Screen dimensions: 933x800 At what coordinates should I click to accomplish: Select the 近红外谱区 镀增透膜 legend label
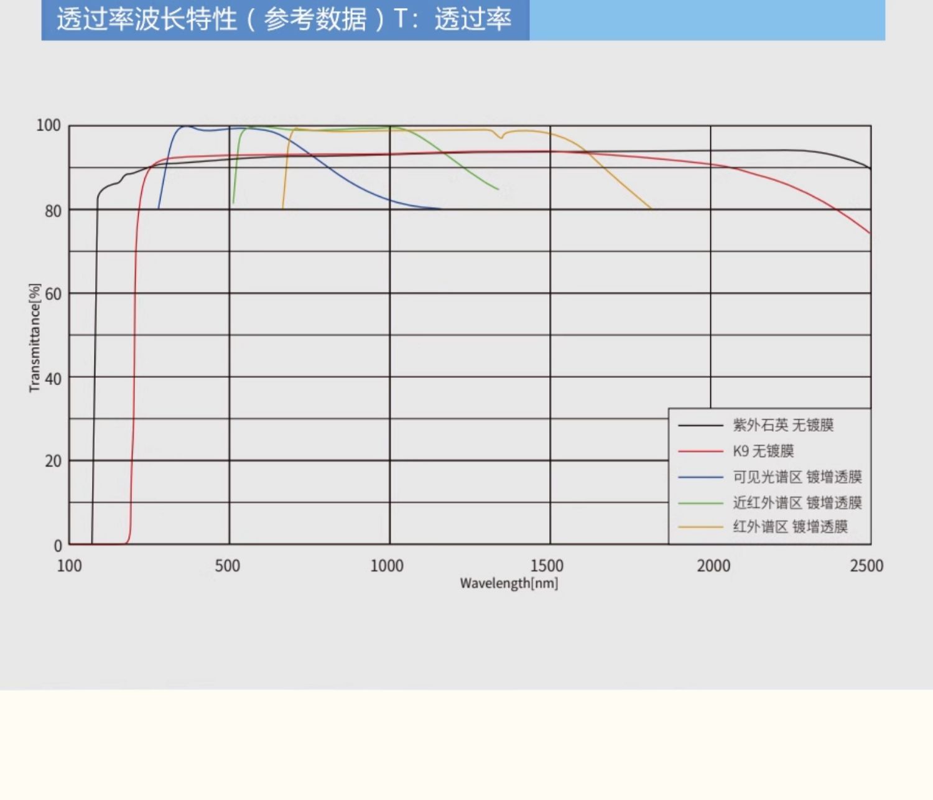coord(797,502)
